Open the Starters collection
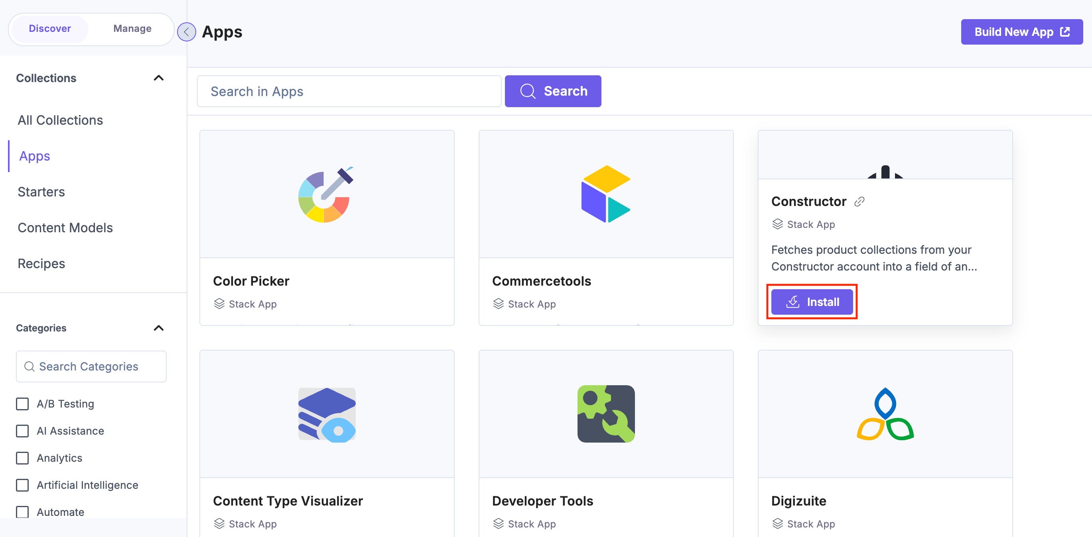The height and width of the screenshot is (537, 1092). coord(41,192)
